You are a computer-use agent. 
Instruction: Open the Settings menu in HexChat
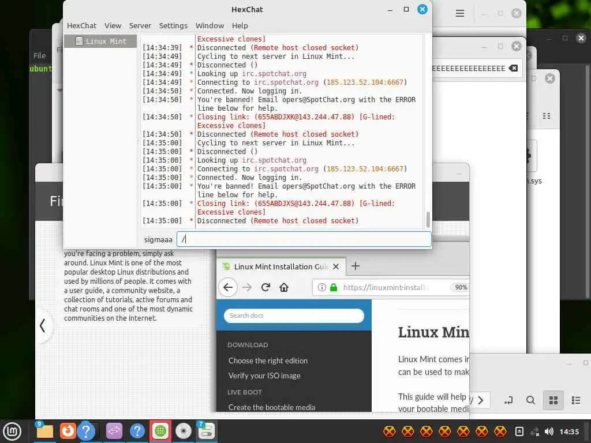pyautogui.click(x=173, y=25)
